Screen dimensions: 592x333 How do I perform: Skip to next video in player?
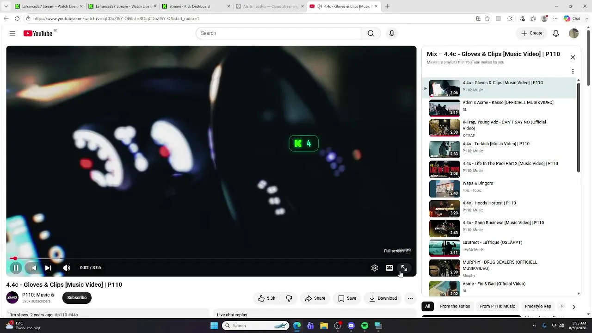(x=48, y=268)
